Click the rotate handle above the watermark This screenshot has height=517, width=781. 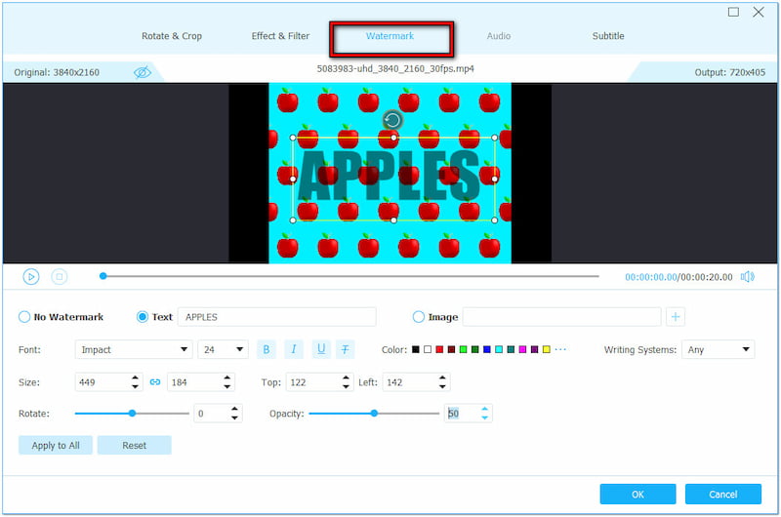pyautogui.click(x=392, y=120)
